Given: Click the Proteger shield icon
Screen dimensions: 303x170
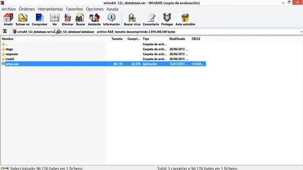Looking at the screenshot, I should point(167,17).
